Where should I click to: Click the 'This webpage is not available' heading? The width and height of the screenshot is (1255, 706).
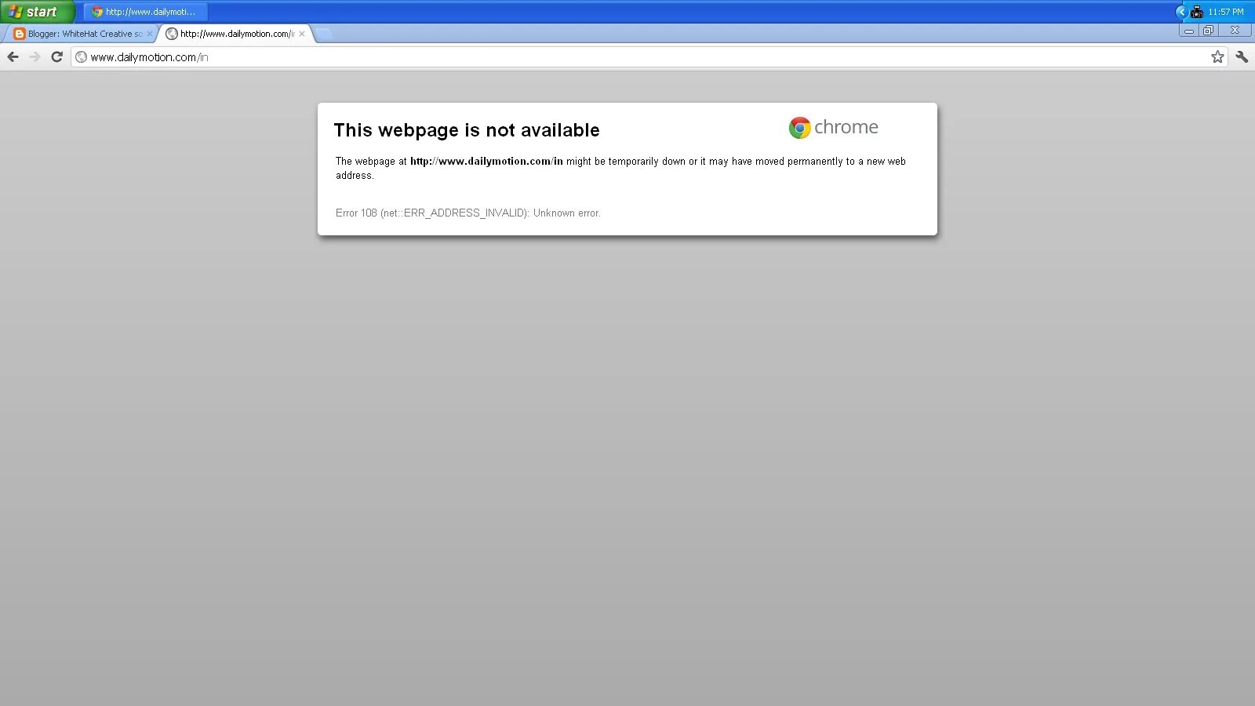click(467, 130)
